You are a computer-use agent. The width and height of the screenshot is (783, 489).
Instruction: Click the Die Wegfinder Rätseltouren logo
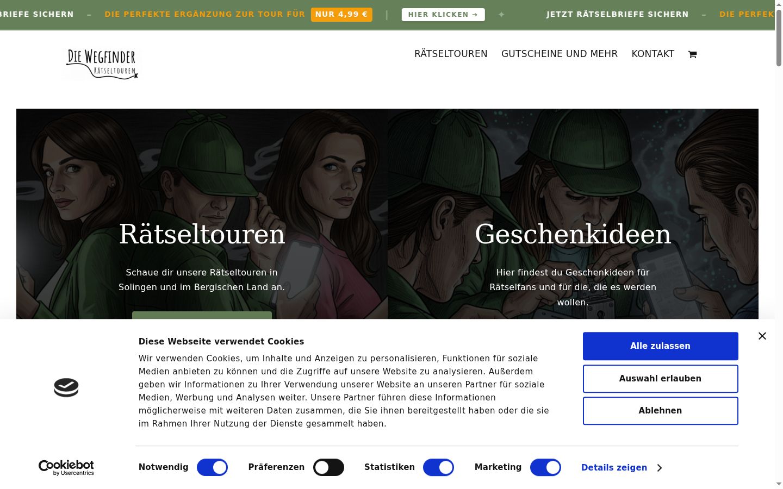point(102,64)
